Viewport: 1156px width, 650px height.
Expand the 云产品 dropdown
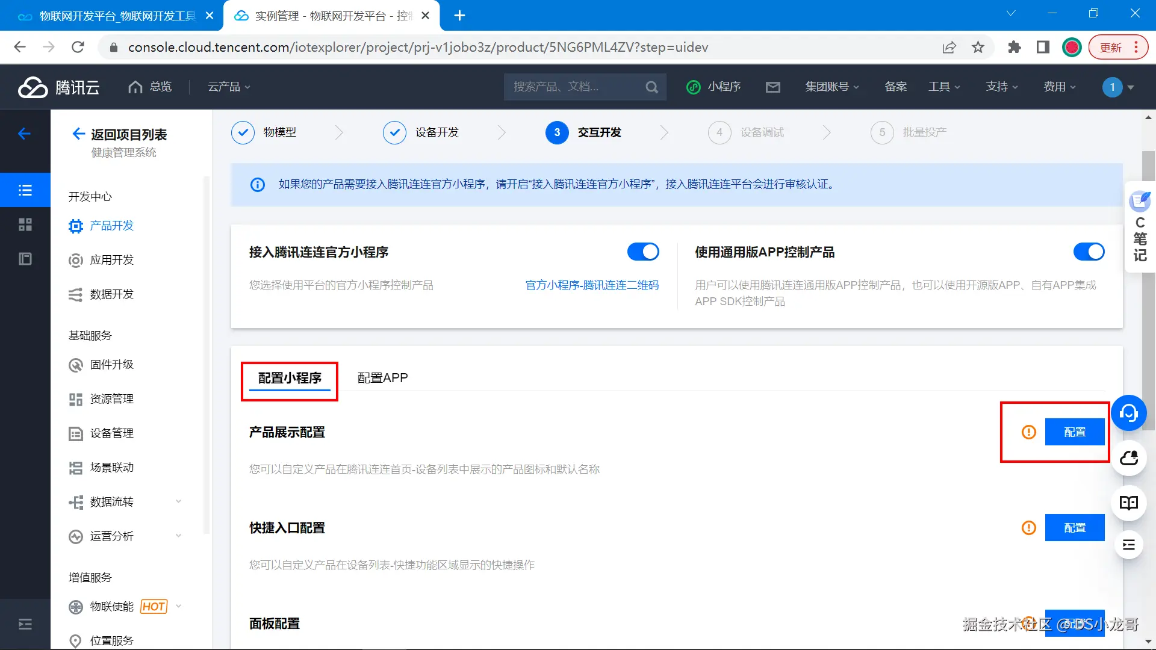click(x=229, y=87)
